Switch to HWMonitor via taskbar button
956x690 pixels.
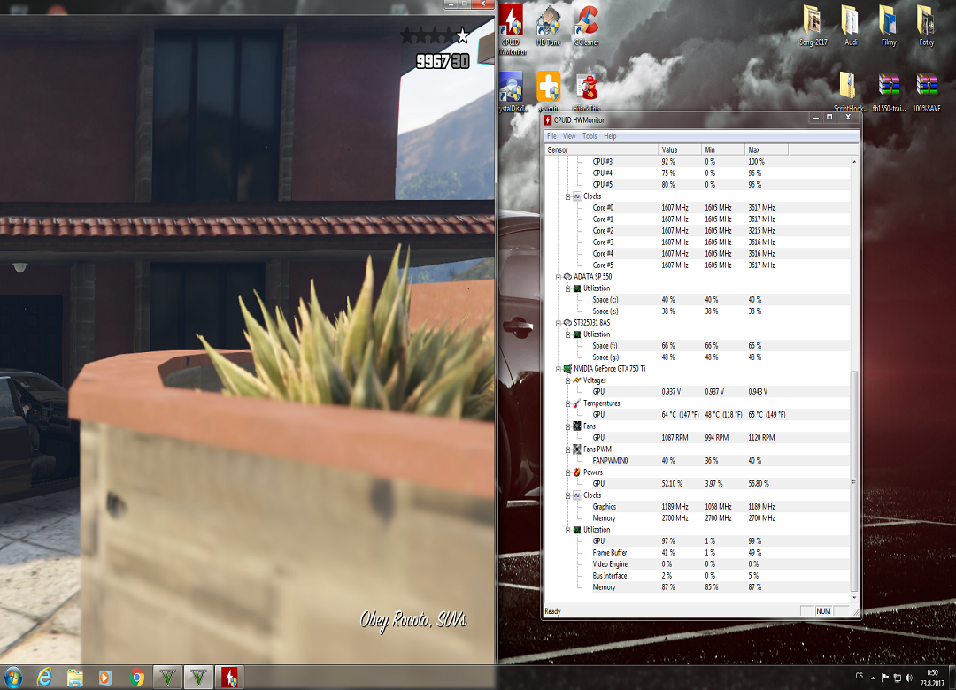click(x=229, y=678)
